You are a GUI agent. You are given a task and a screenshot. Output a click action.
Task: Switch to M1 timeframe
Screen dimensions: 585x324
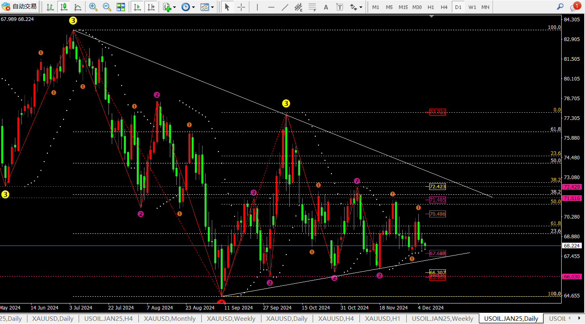(376, 7)
